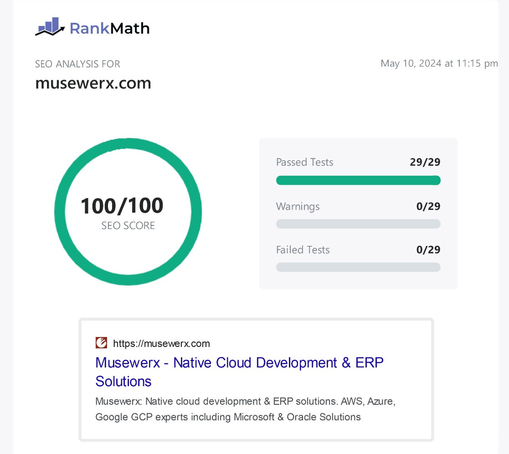Screen dimensions: 509x454
Task: Click the RankMath bar chart logo icon
Action: 50,27
